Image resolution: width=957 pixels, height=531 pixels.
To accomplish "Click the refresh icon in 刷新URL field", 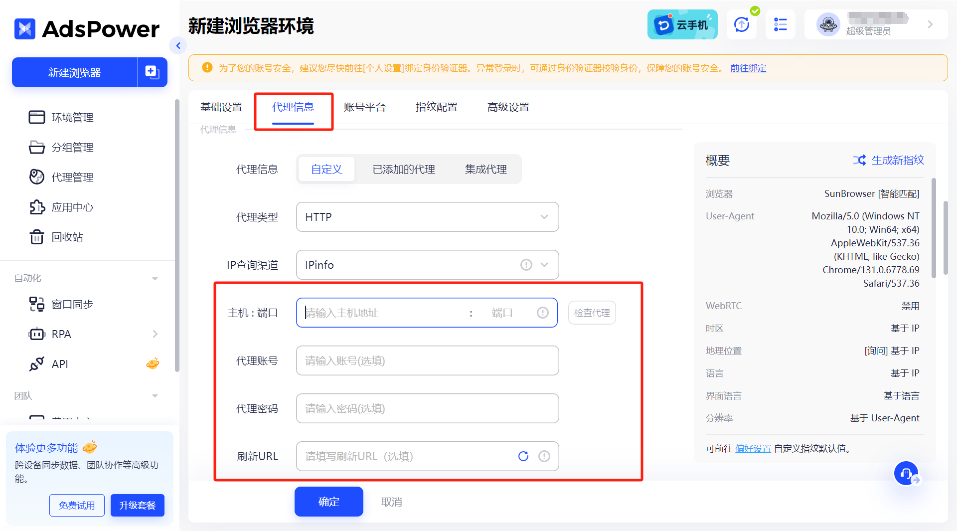I will 523,456.
